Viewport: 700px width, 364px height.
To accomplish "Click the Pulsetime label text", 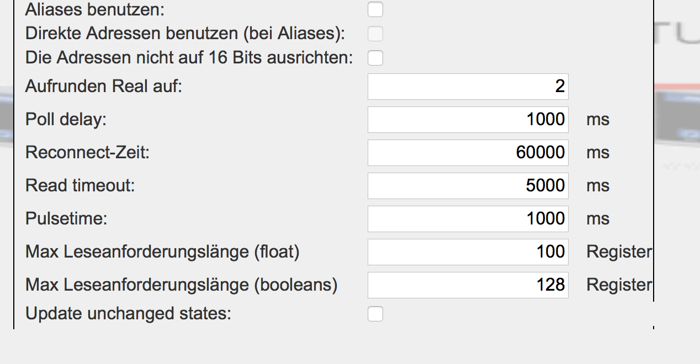I will [66, 219].
